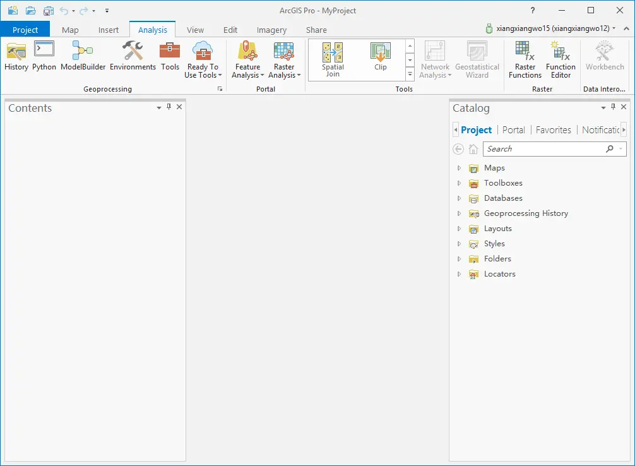Open signed-in user xiangxiangwo15 menu

coord(550,28)
